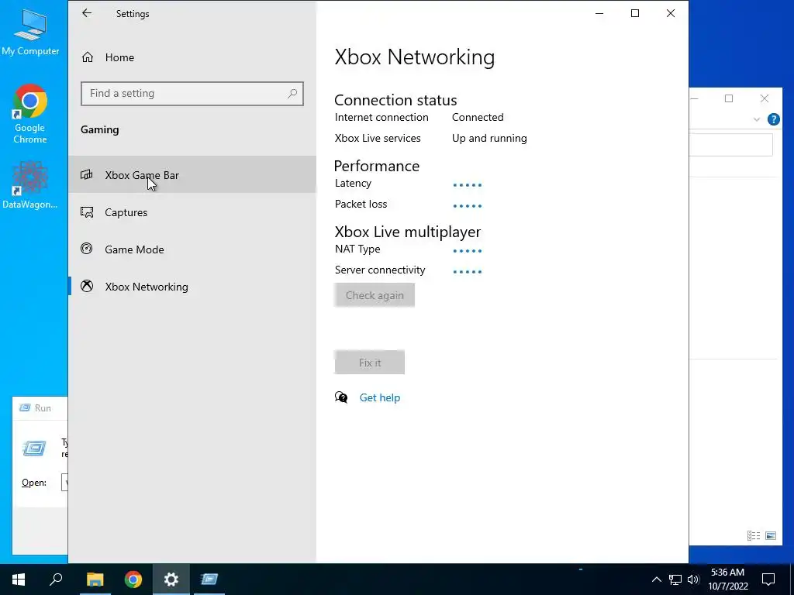Click the Settings gear on the taskbar
Screen dimensions: 794x595
click(171, 580)
